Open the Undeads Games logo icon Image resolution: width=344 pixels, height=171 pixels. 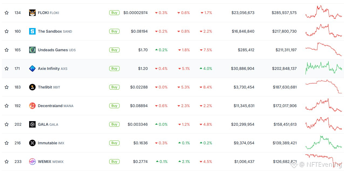click(32, 50)
